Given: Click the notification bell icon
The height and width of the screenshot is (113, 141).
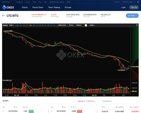Looking at the screenshot, I should tap(138, 2).
